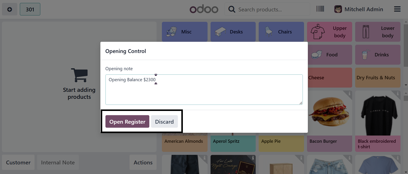The height and width of the screenshot is (174, 408).
Task: Select the Upper body category
Action: click(x=330, y=32)
